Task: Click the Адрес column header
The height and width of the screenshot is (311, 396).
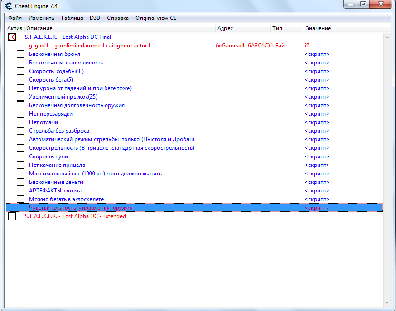Action: 242,28
